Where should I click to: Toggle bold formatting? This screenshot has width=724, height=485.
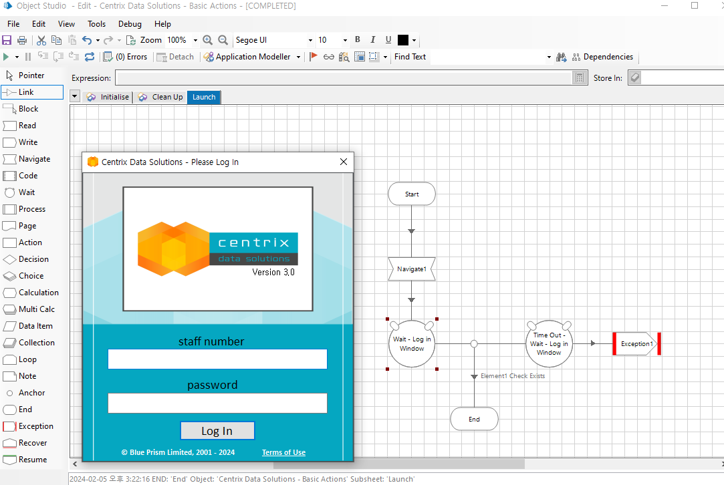[x=358, y=39]
